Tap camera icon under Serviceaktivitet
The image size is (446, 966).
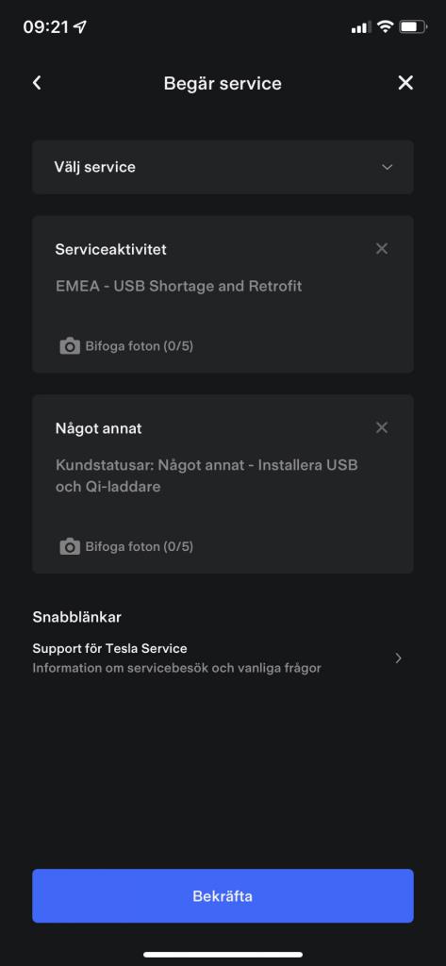(70, 346)
